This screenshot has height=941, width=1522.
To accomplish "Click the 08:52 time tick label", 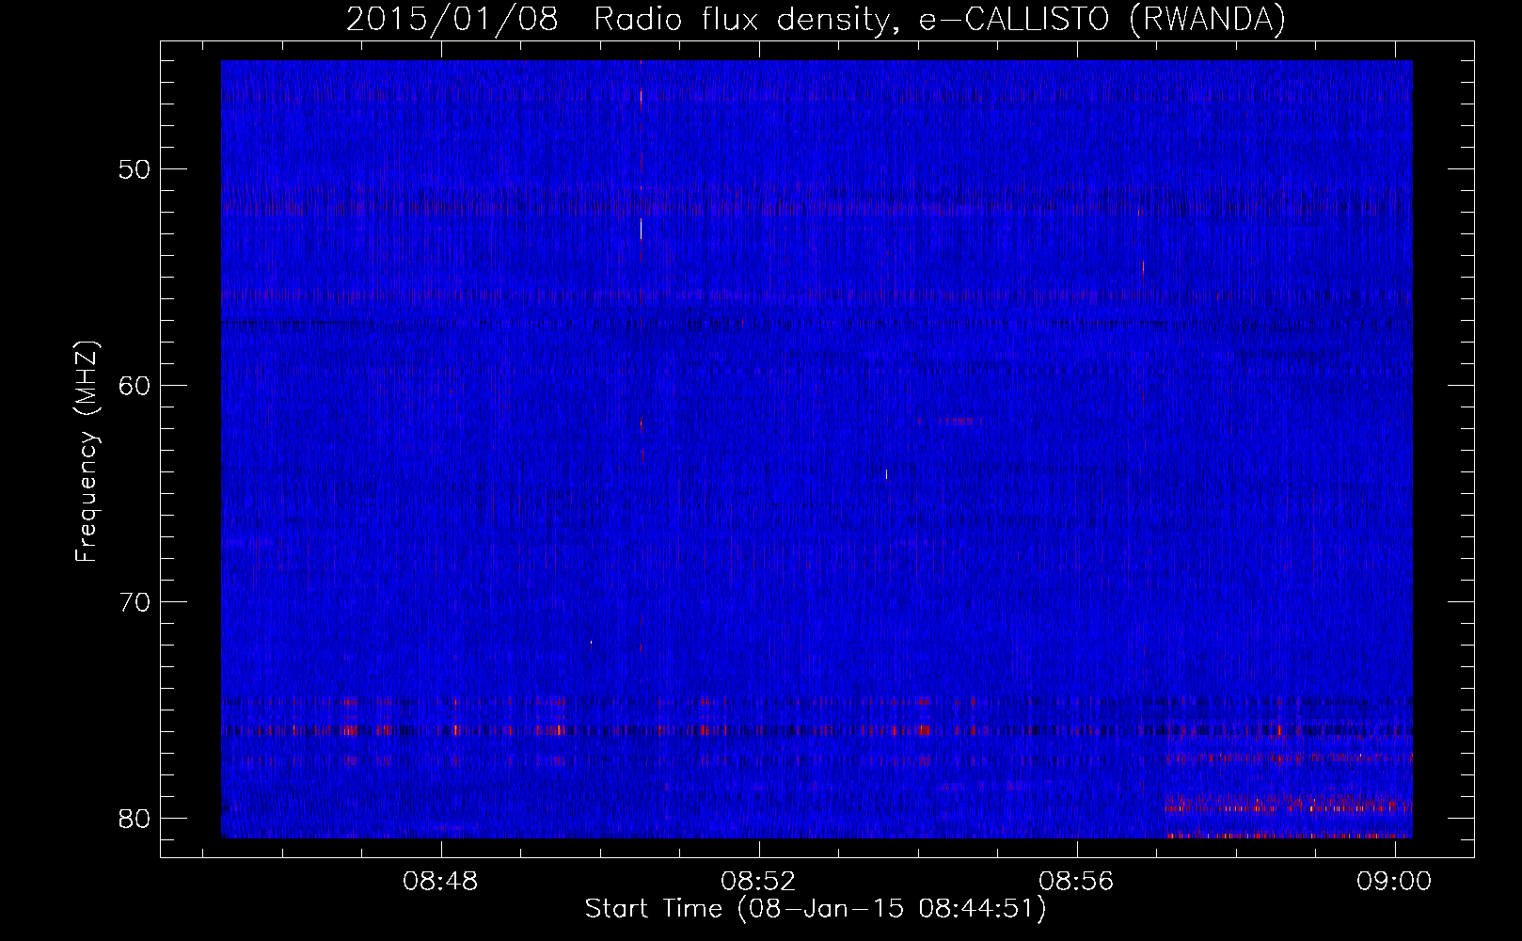I will [x=758, y=881].
